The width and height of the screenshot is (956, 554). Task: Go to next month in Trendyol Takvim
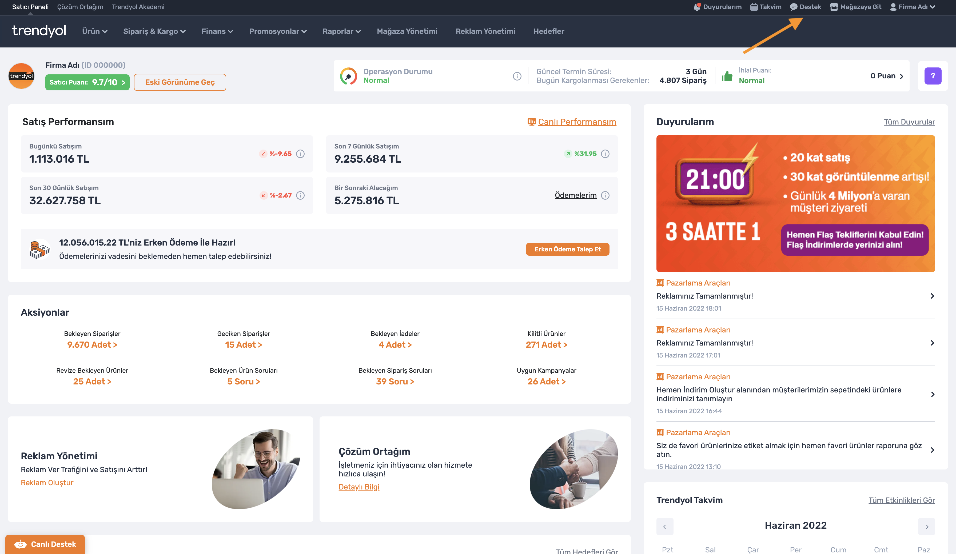pyautogui.click(x=927, y=527)
